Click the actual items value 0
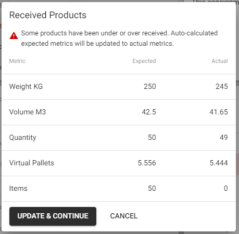The image size is (239, 234). click(226, 188)
